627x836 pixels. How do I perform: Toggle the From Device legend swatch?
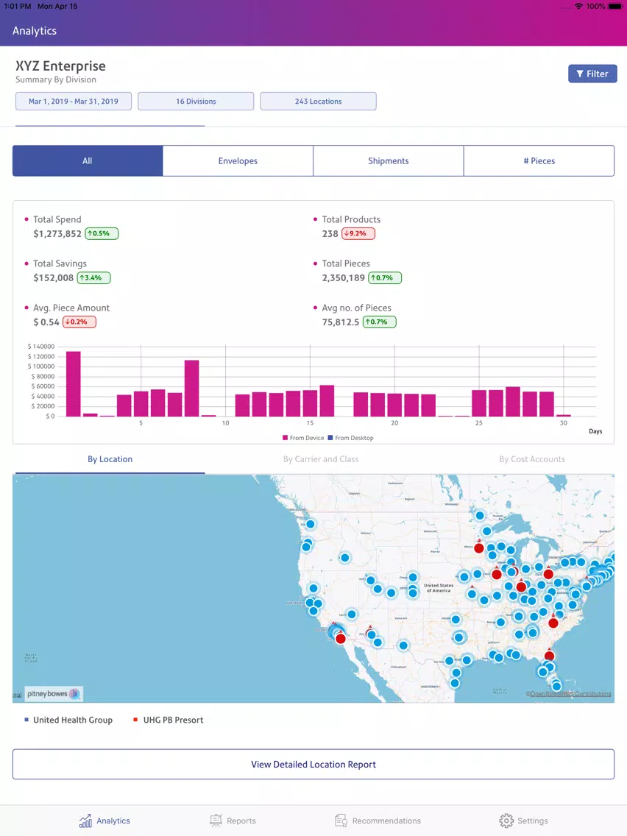tap(286, 438)
